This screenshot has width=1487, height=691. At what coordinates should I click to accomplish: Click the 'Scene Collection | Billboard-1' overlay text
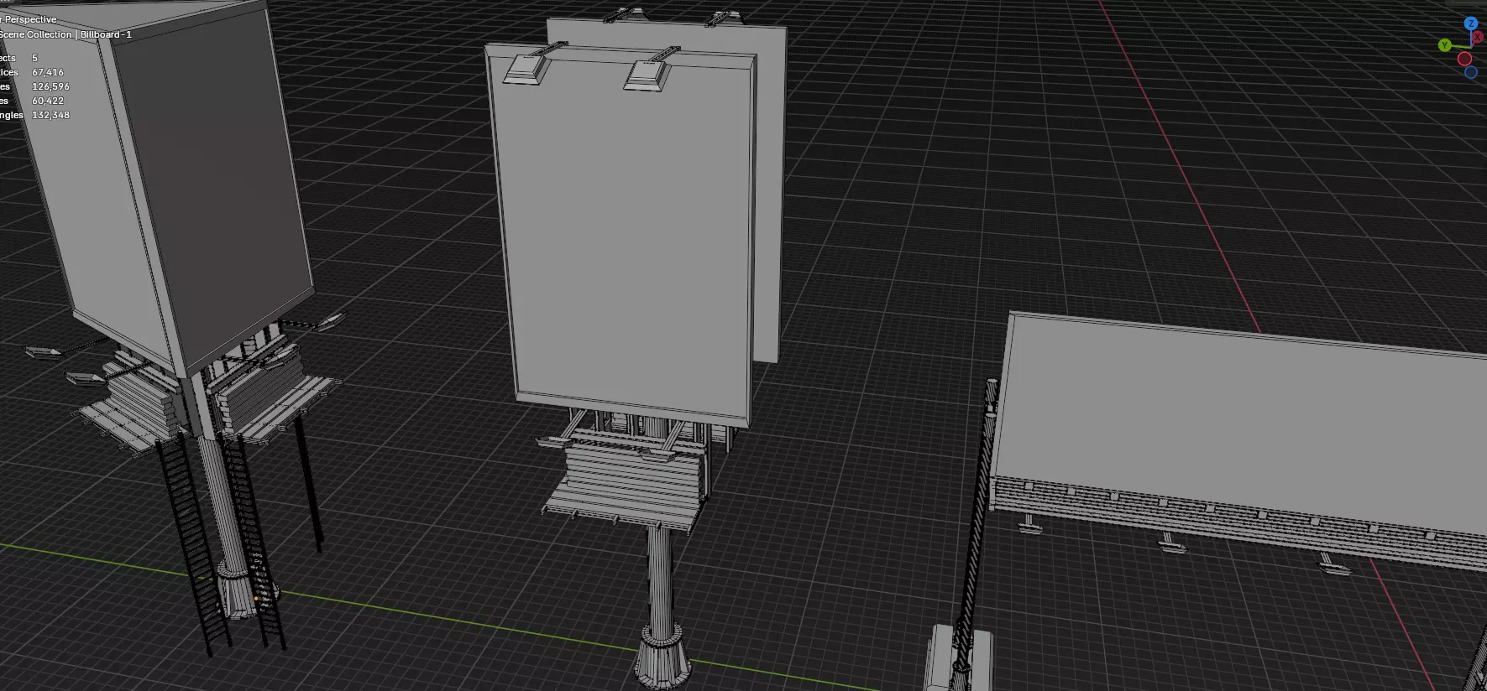pyautogui.click(x=65, y=34)
